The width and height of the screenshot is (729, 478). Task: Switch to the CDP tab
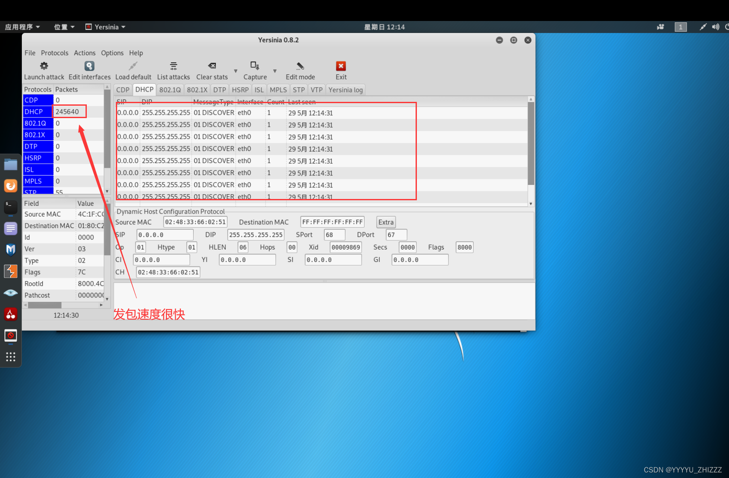(123, 90)
